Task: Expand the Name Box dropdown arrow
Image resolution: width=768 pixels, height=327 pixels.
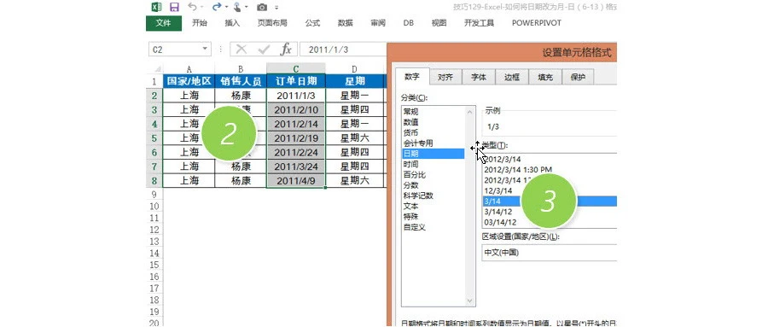Action: (205, 49)
